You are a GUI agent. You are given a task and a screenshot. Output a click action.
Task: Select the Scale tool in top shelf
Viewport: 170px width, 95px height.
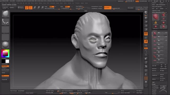(39, 8)
